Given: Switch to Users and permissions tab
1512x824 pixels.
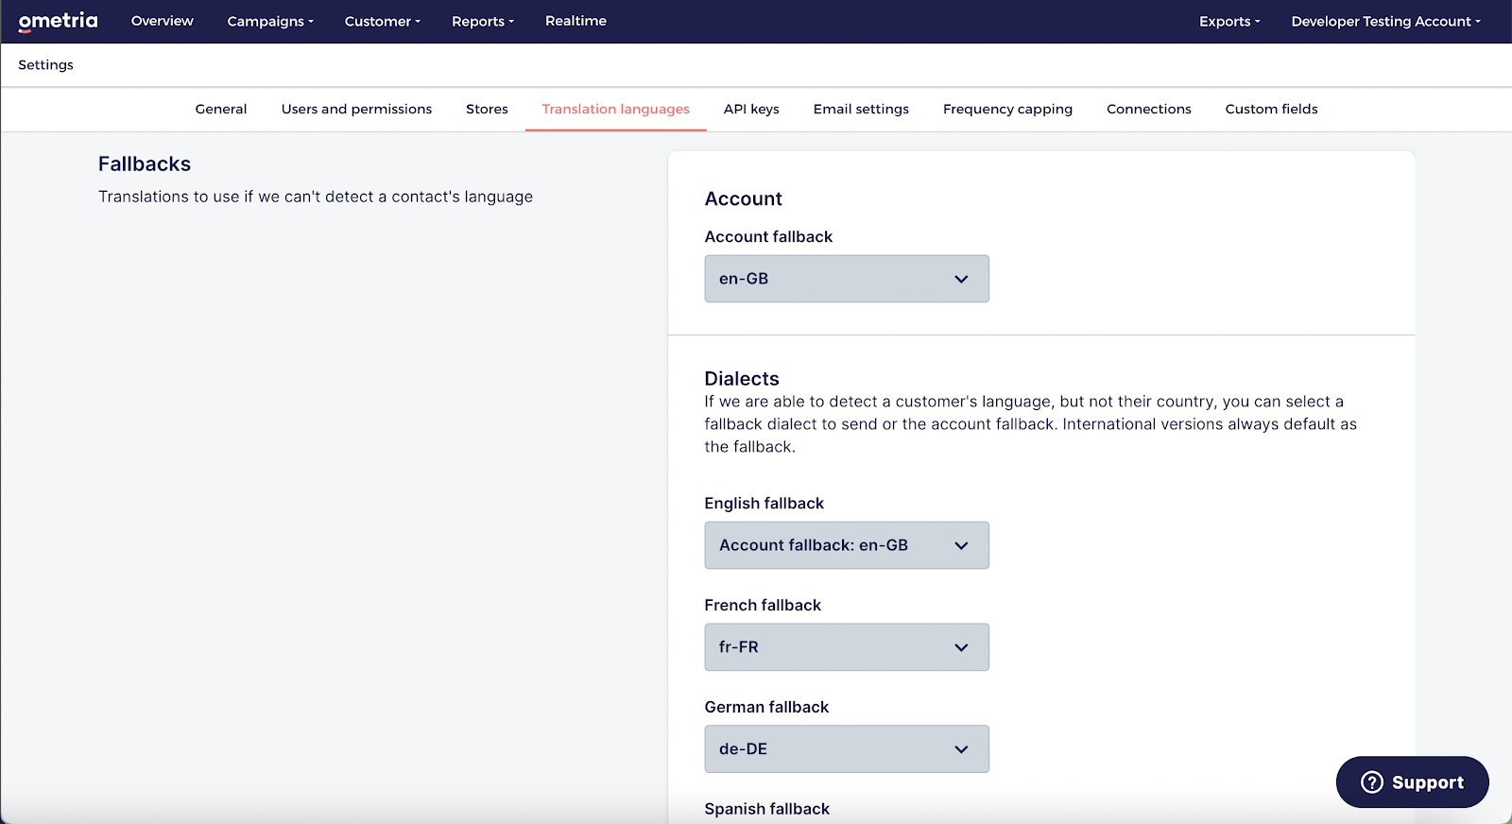Looking at the screenshot, I should pyautogui.click(x=356, y=110).
